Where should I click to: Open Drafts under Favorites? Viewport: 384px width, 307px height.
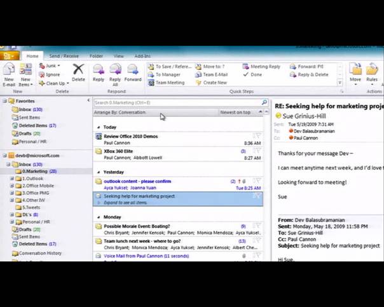pos(26,133)
